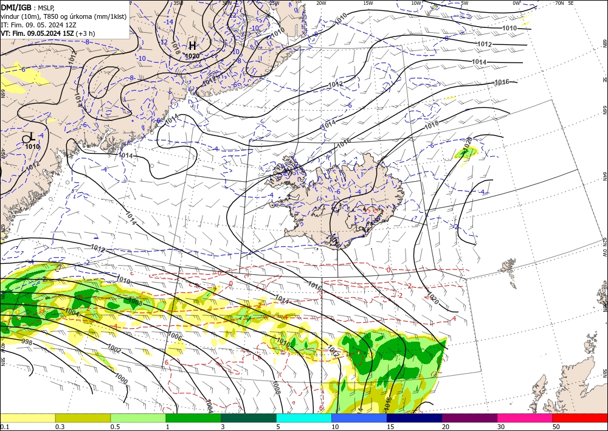
Task: Click the '1002' isobar label
Action: coord(114,349)
